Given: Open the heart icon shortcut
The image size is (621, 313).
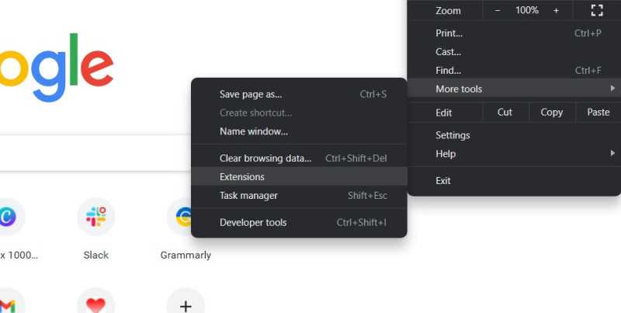Looking at the screenshot, I should pyautogui.click(x=95, y=304).
